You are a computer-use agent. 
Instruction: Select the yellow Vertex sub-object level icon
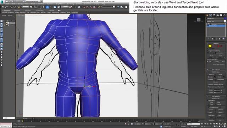tap(210, 46)
